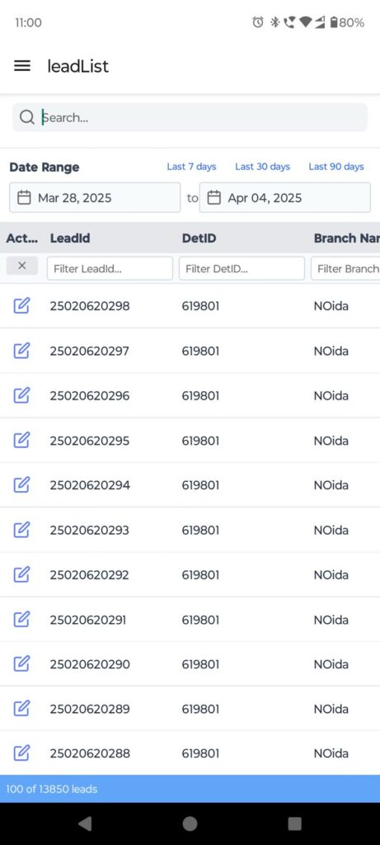The height and width of the screenshot is (845, 380).
Task: Select the Last 30 days range
Action: pos(263,167)
